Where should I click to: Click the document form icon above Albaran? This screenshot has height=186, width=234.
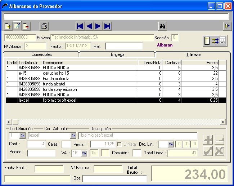click(x=222, y=40)
